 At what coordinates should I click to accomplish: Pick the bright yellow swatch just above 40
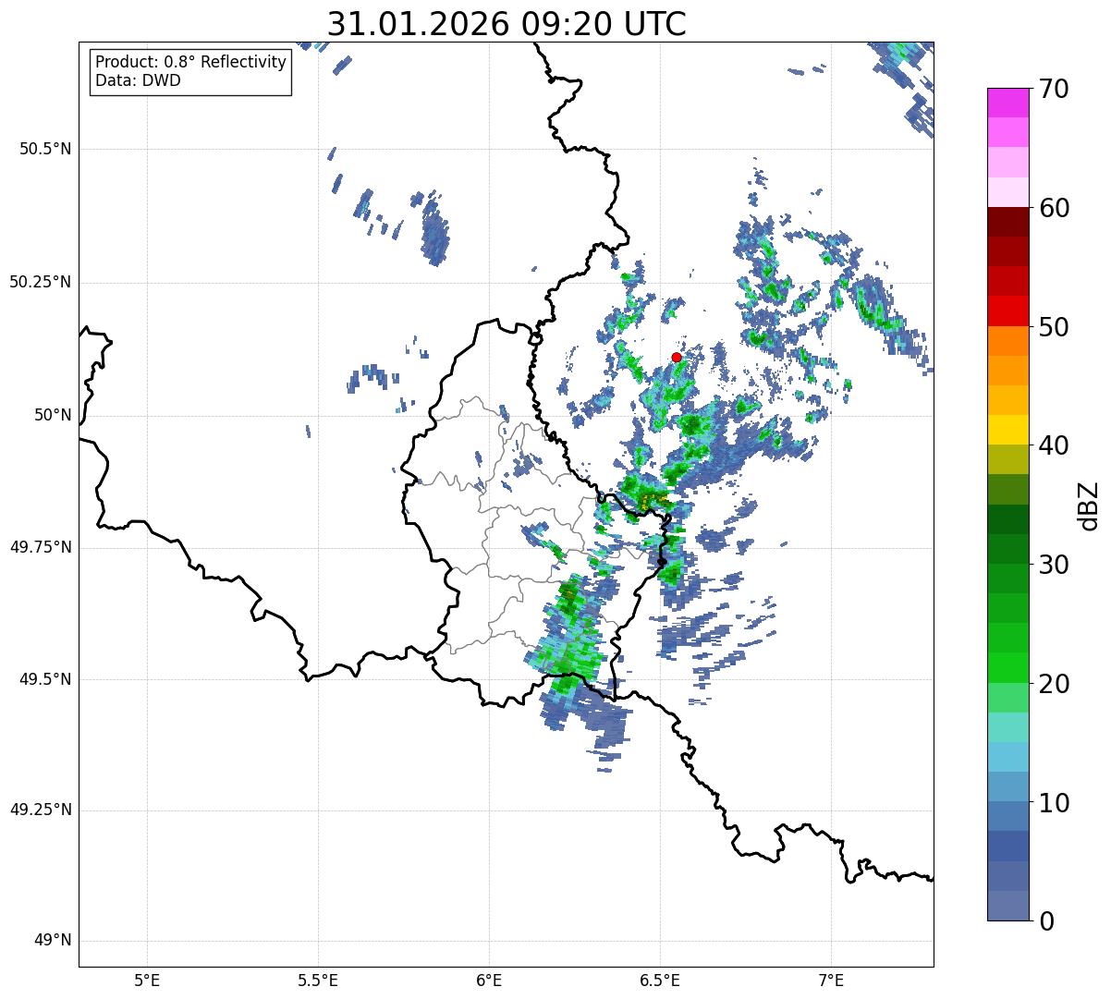pyautogui.click(x=1007, y=430)
